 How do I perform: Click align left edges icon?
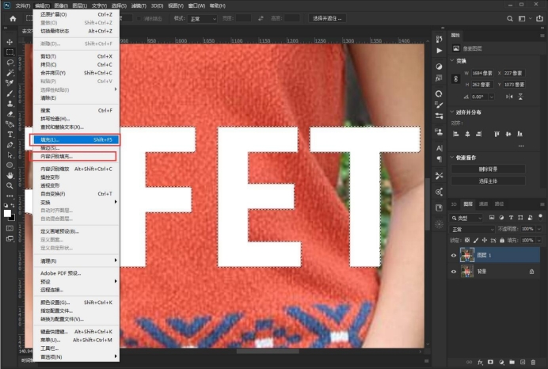click(455, 134)
